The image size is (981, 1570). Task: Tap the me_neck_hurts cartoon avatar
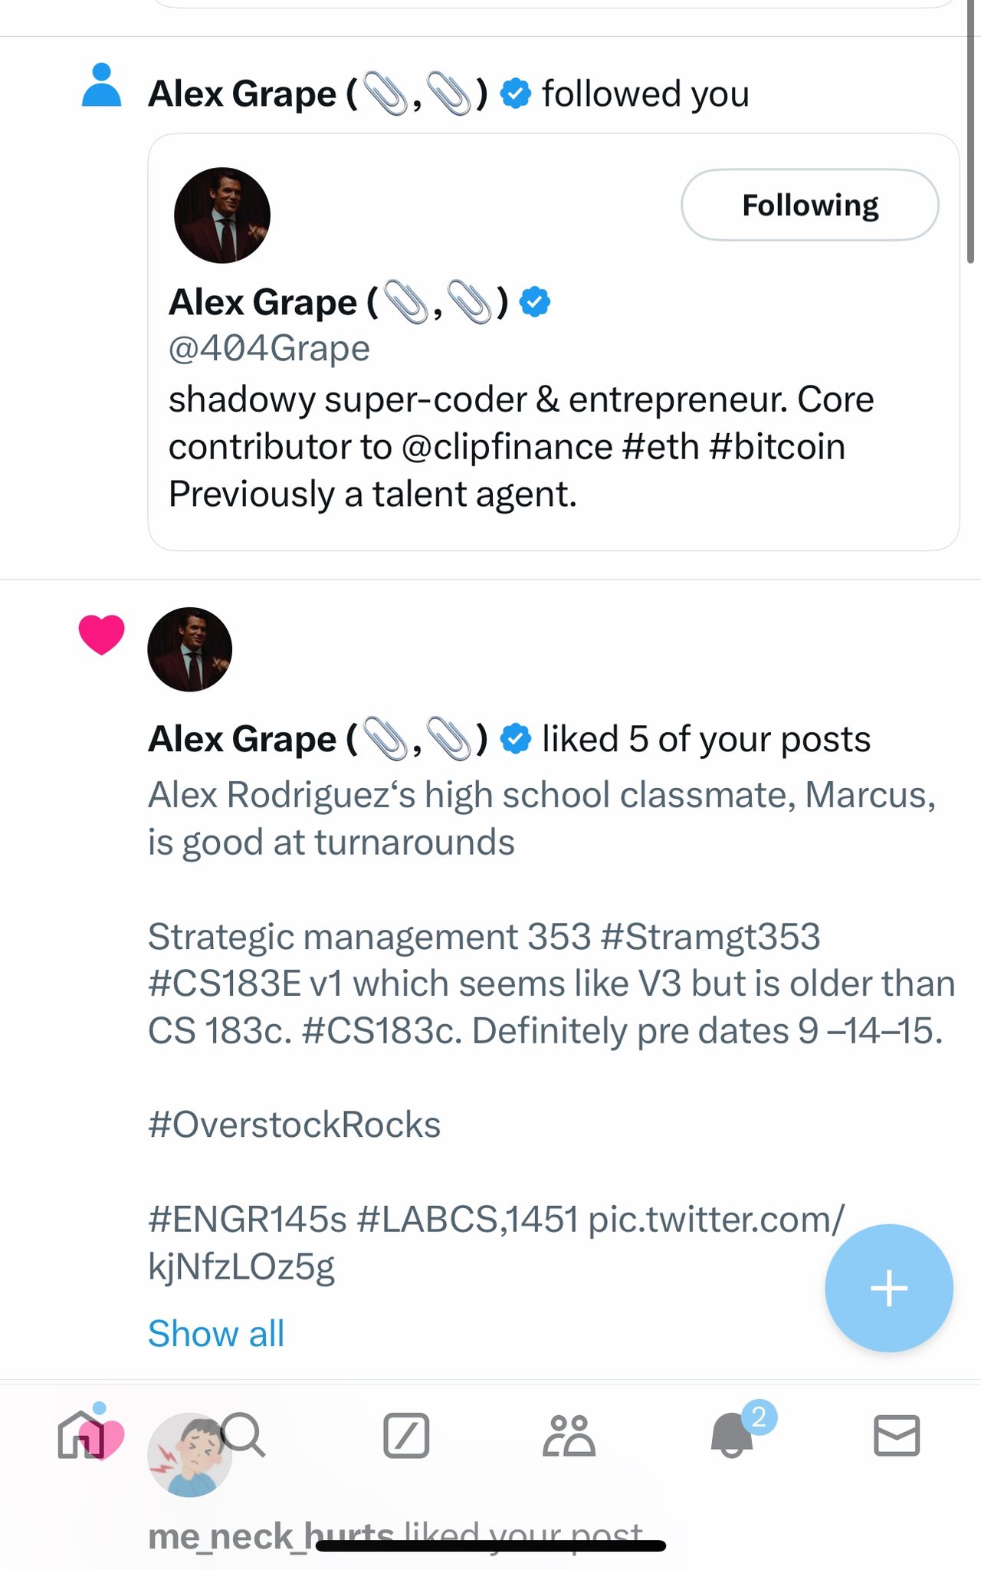click(x=189, y=1455)
